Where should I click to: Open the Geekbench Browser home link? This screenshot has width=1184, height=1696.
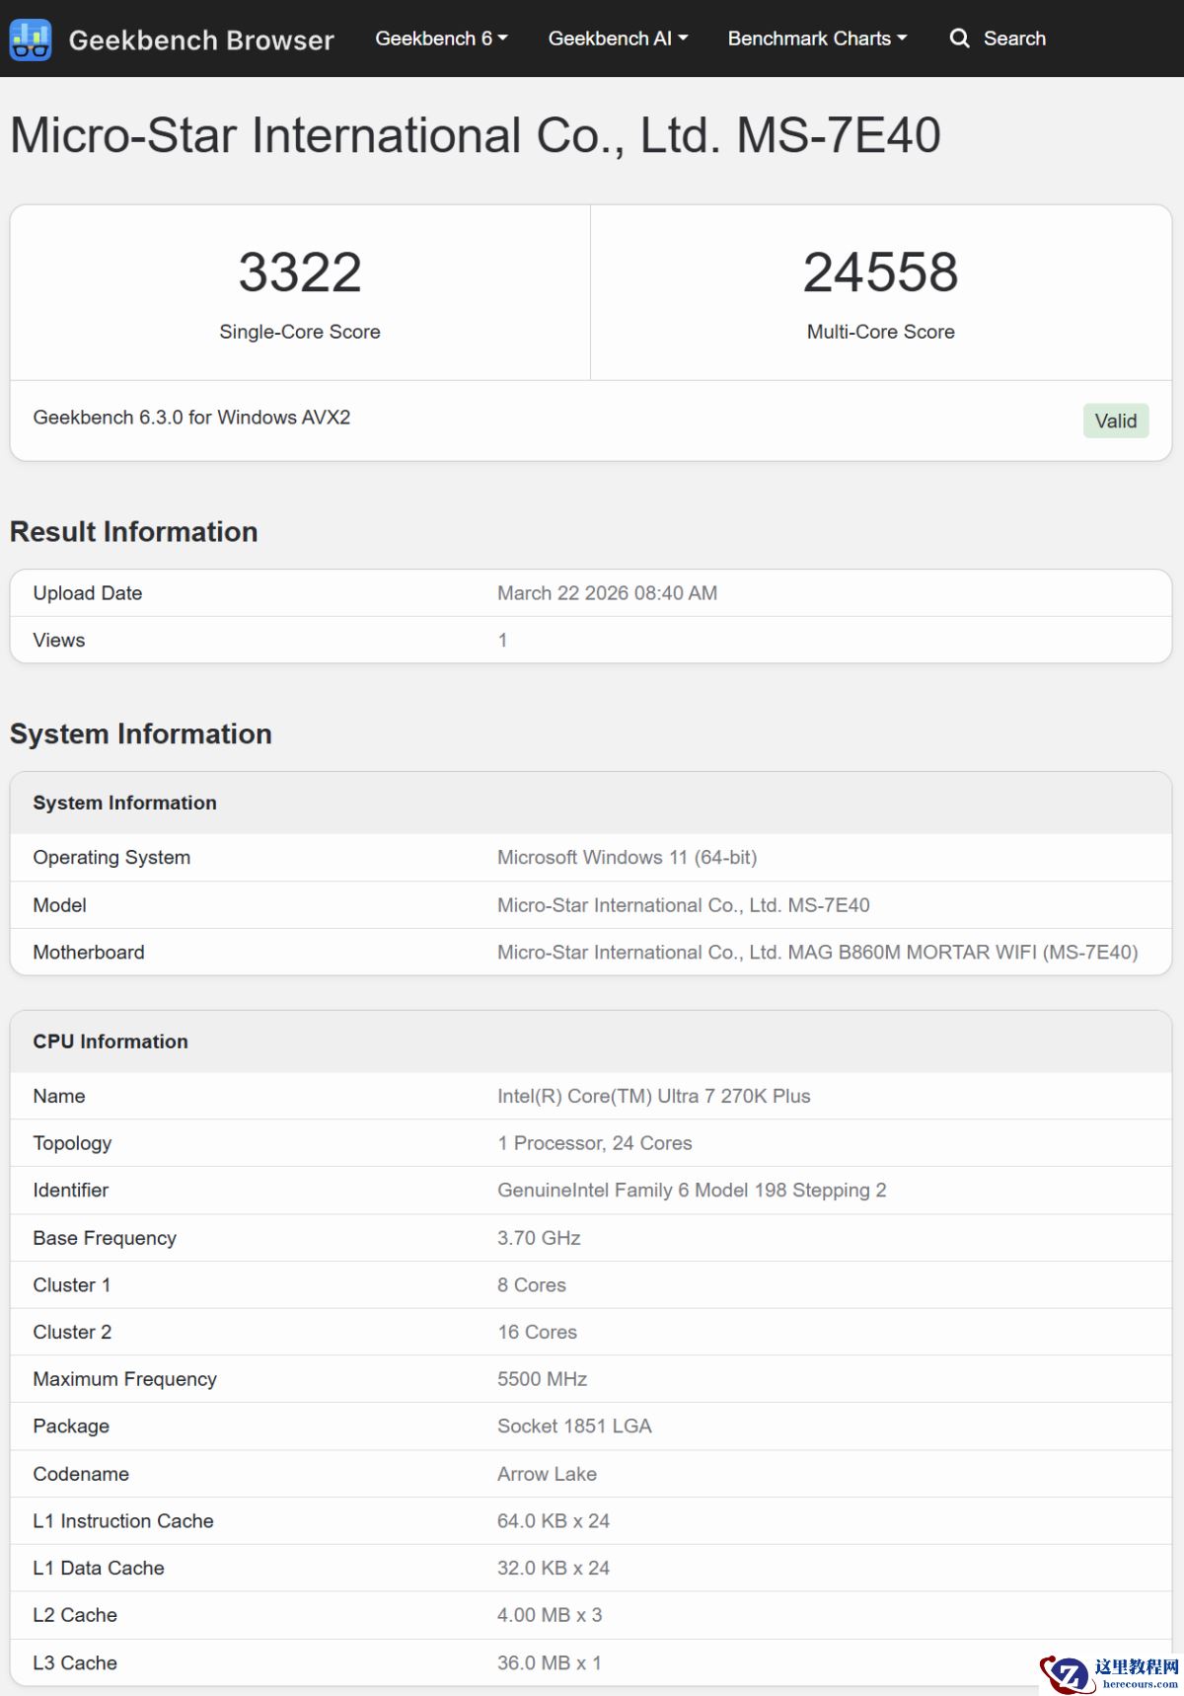[201, 39]
